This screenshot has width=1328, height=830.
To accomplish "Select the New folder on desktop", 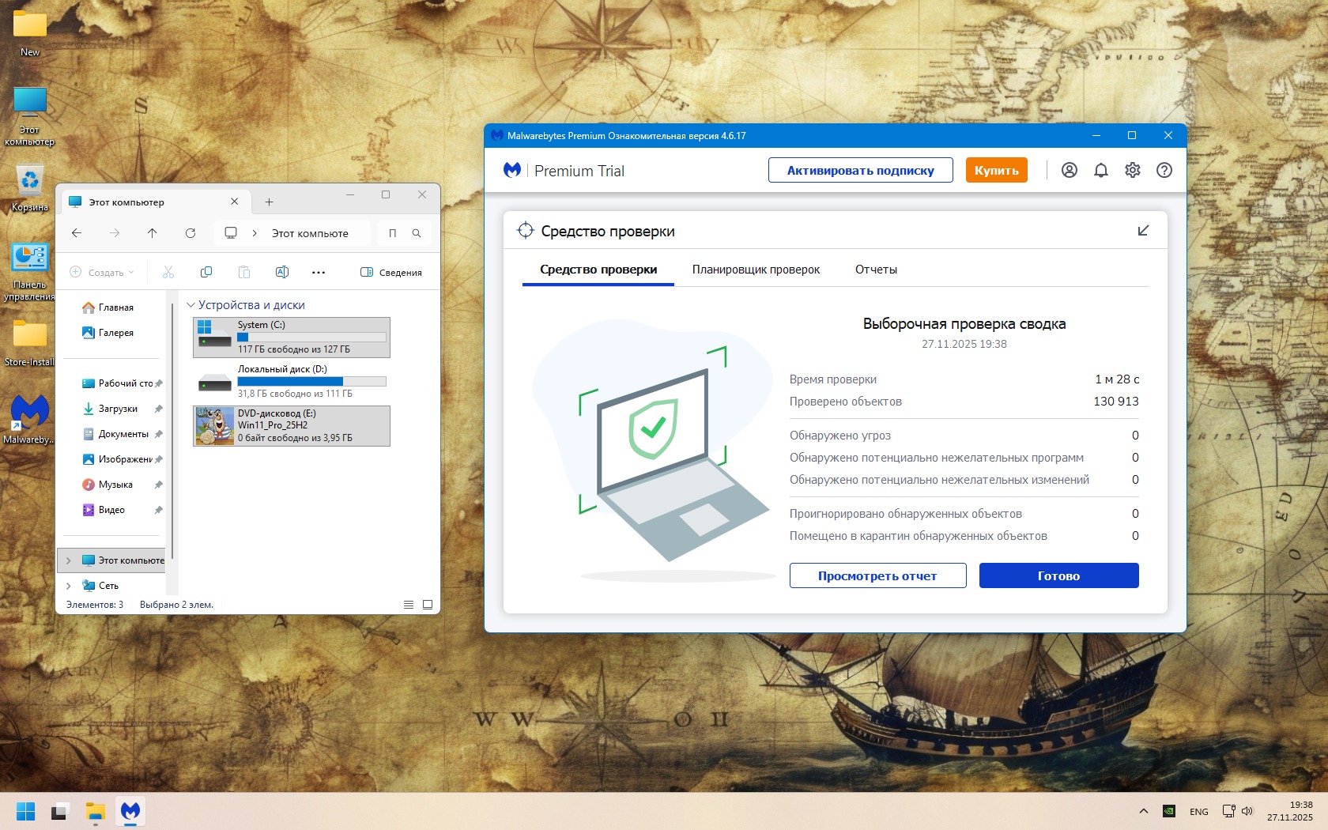I will [x=30, y=33].
